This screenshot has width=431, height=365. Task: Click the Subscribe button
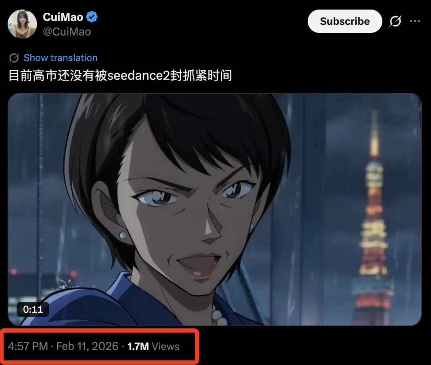pos(345,21)
